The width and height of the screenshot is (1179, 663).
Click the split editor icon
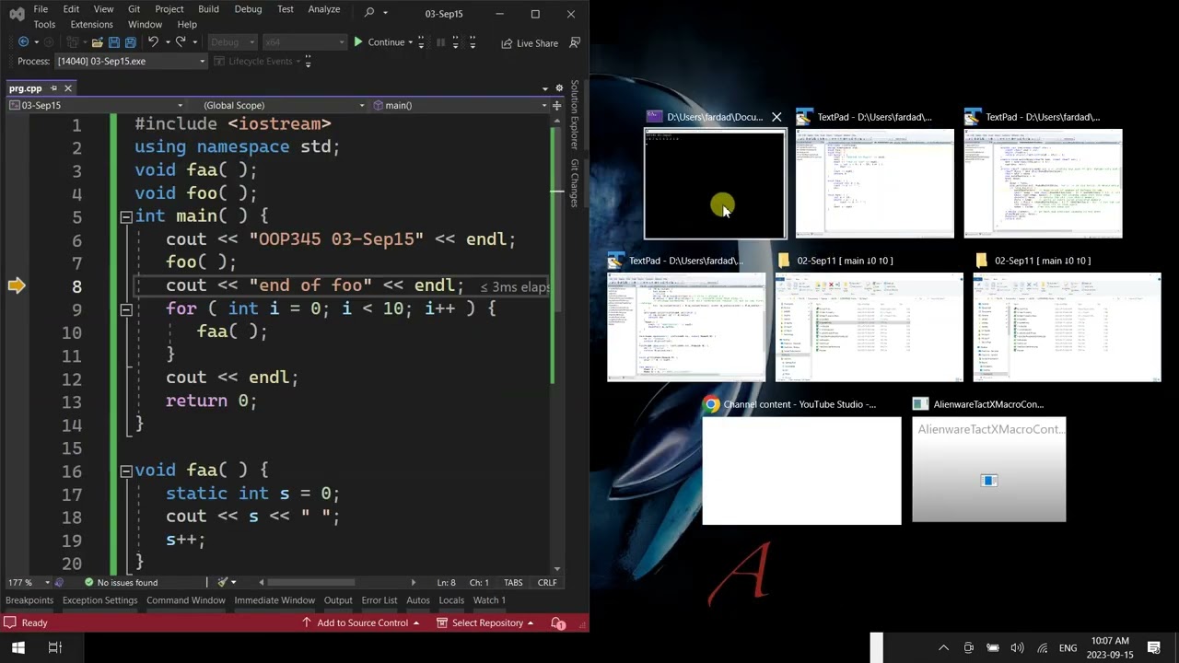click(556, 105)
